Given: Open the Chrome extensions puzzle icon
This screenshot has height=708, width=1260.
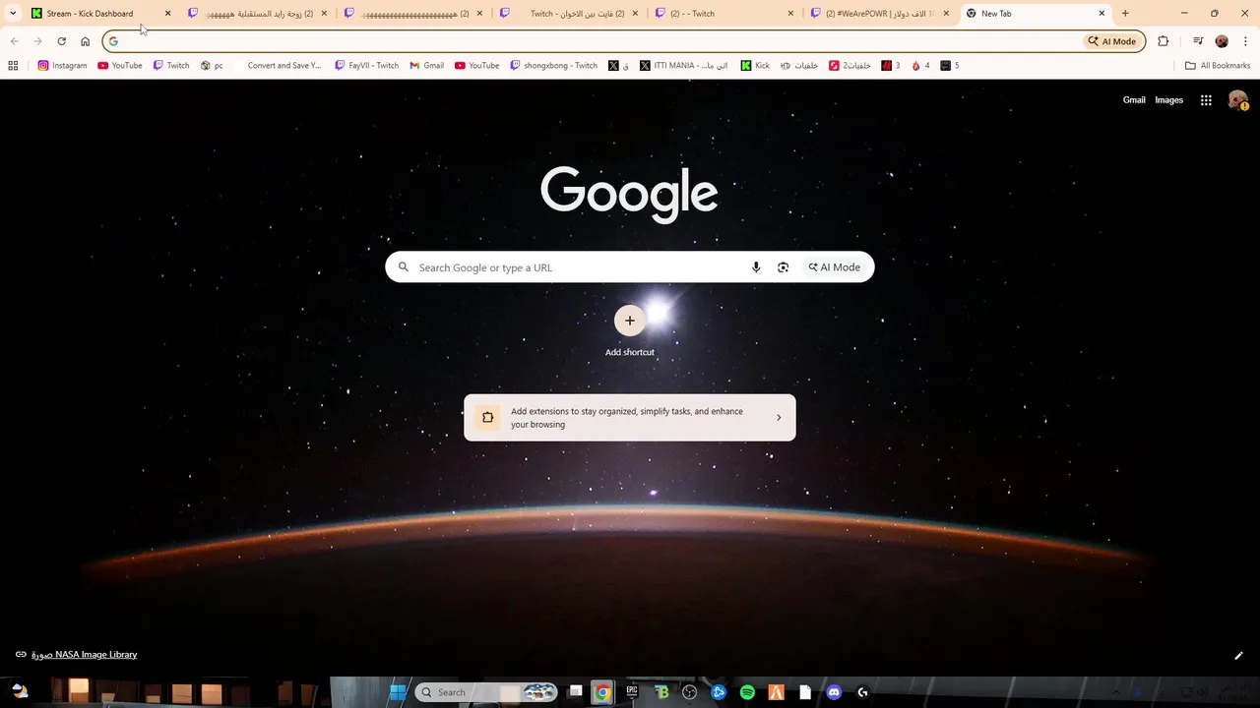Looking at the screenshot, I should 1164,41.
